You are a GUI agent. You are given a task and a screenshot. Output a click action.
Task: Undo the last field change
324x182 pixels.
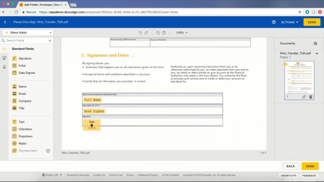click(140, 32)
